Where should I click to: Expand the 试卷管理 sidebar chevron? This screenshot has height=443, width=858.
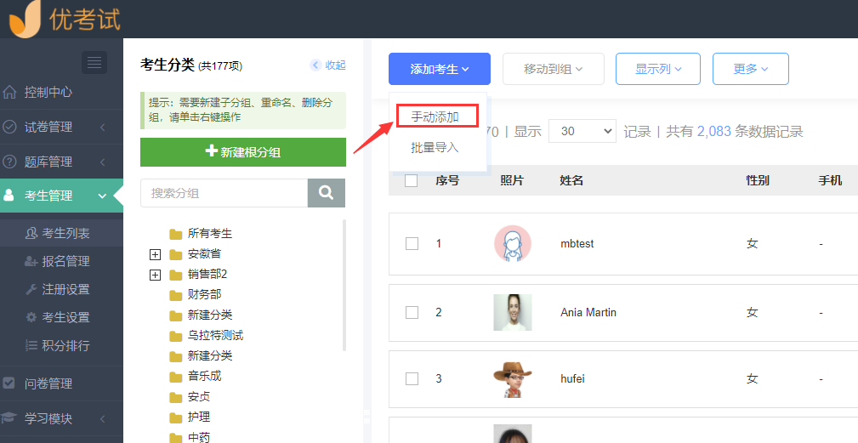102,128
